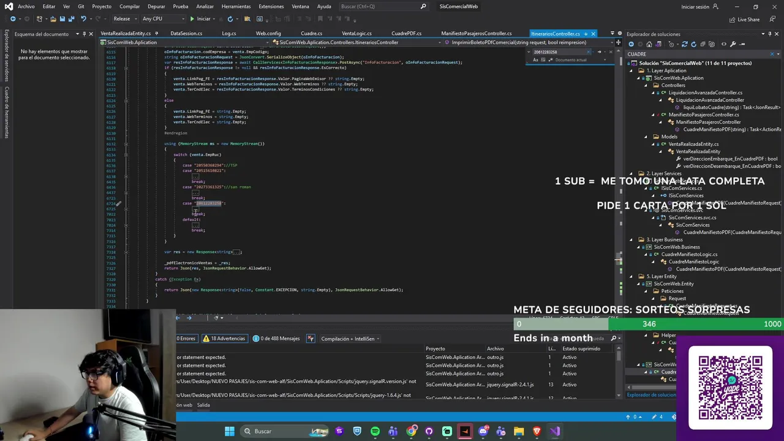
Task: Clear the error list filter icon
Action: pyautogui.click(x=311, y=338)
